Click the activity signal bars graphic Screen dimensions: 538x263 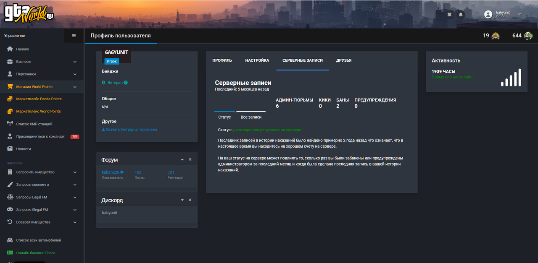tap(511, 78)
